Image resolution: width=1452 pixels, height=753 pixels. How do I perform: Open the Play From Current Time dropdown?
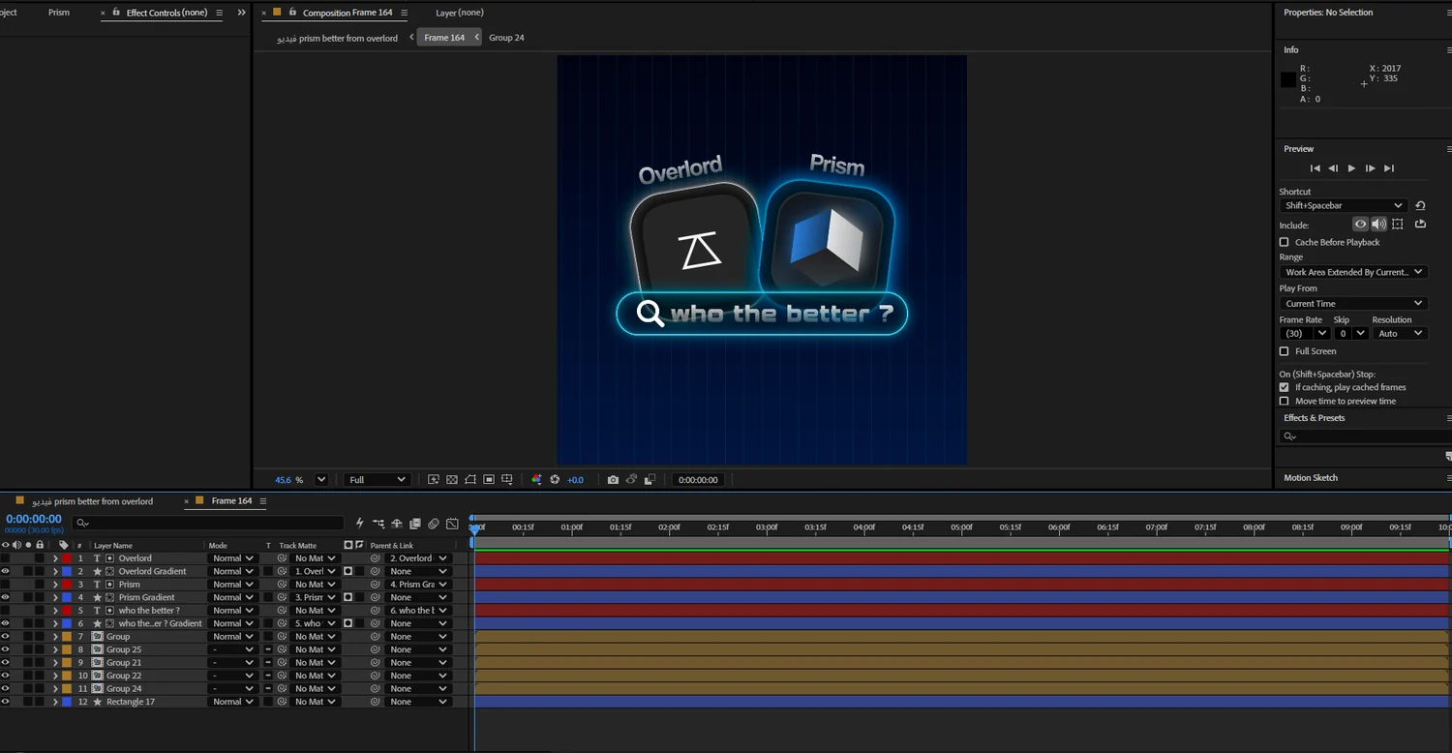(x=1352, y=303)
